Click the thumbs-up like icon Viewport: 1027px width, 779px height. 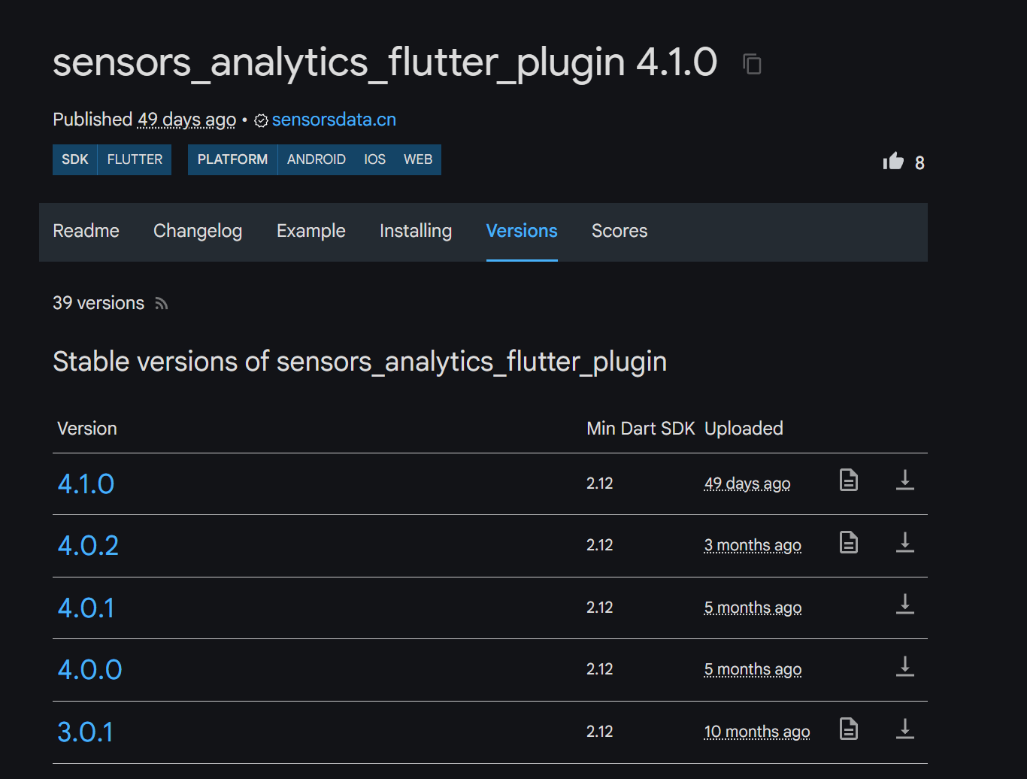point(893,161)
